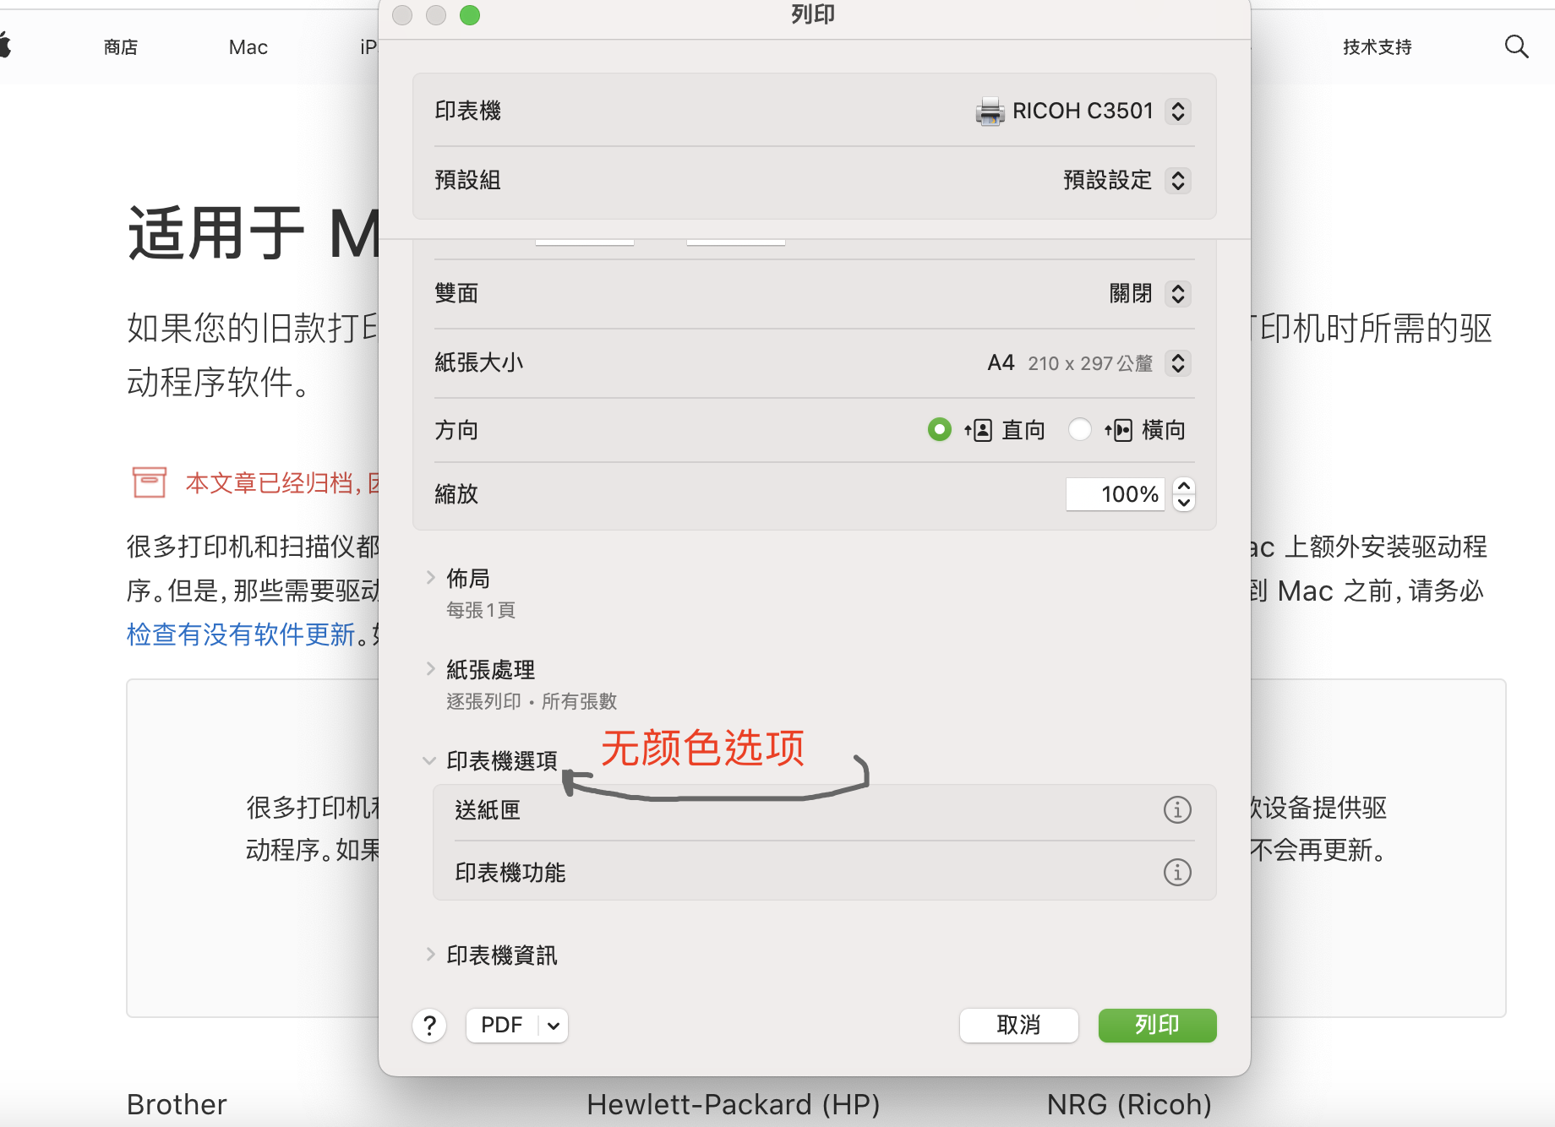Viewport: 1555px width, 1127px height.
Task: Open 技术支持 in the navigation bar
Action: click(1377, 47)
